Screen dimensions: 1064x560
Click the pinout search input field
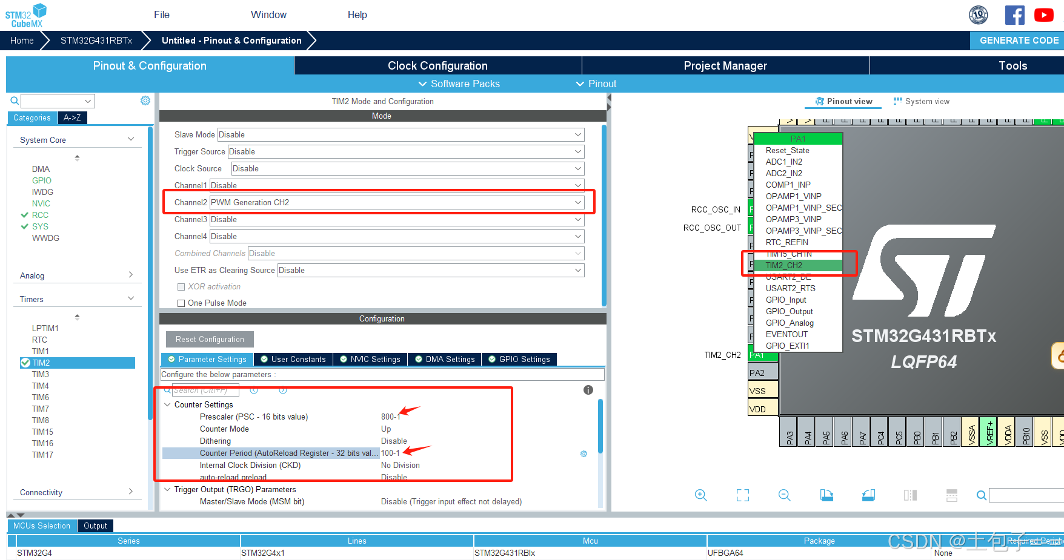[1026, 495]
